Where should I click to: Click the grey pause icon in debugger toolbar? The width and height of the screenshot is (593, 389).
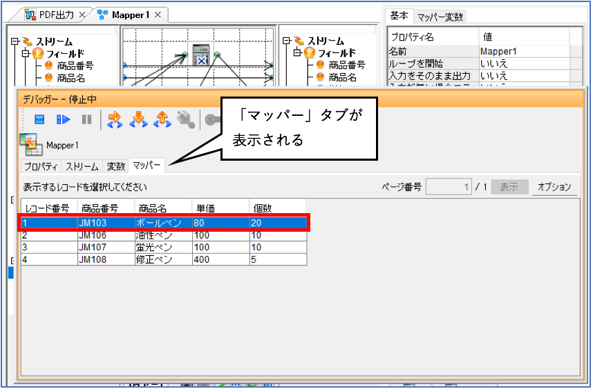tap(86, 119)
